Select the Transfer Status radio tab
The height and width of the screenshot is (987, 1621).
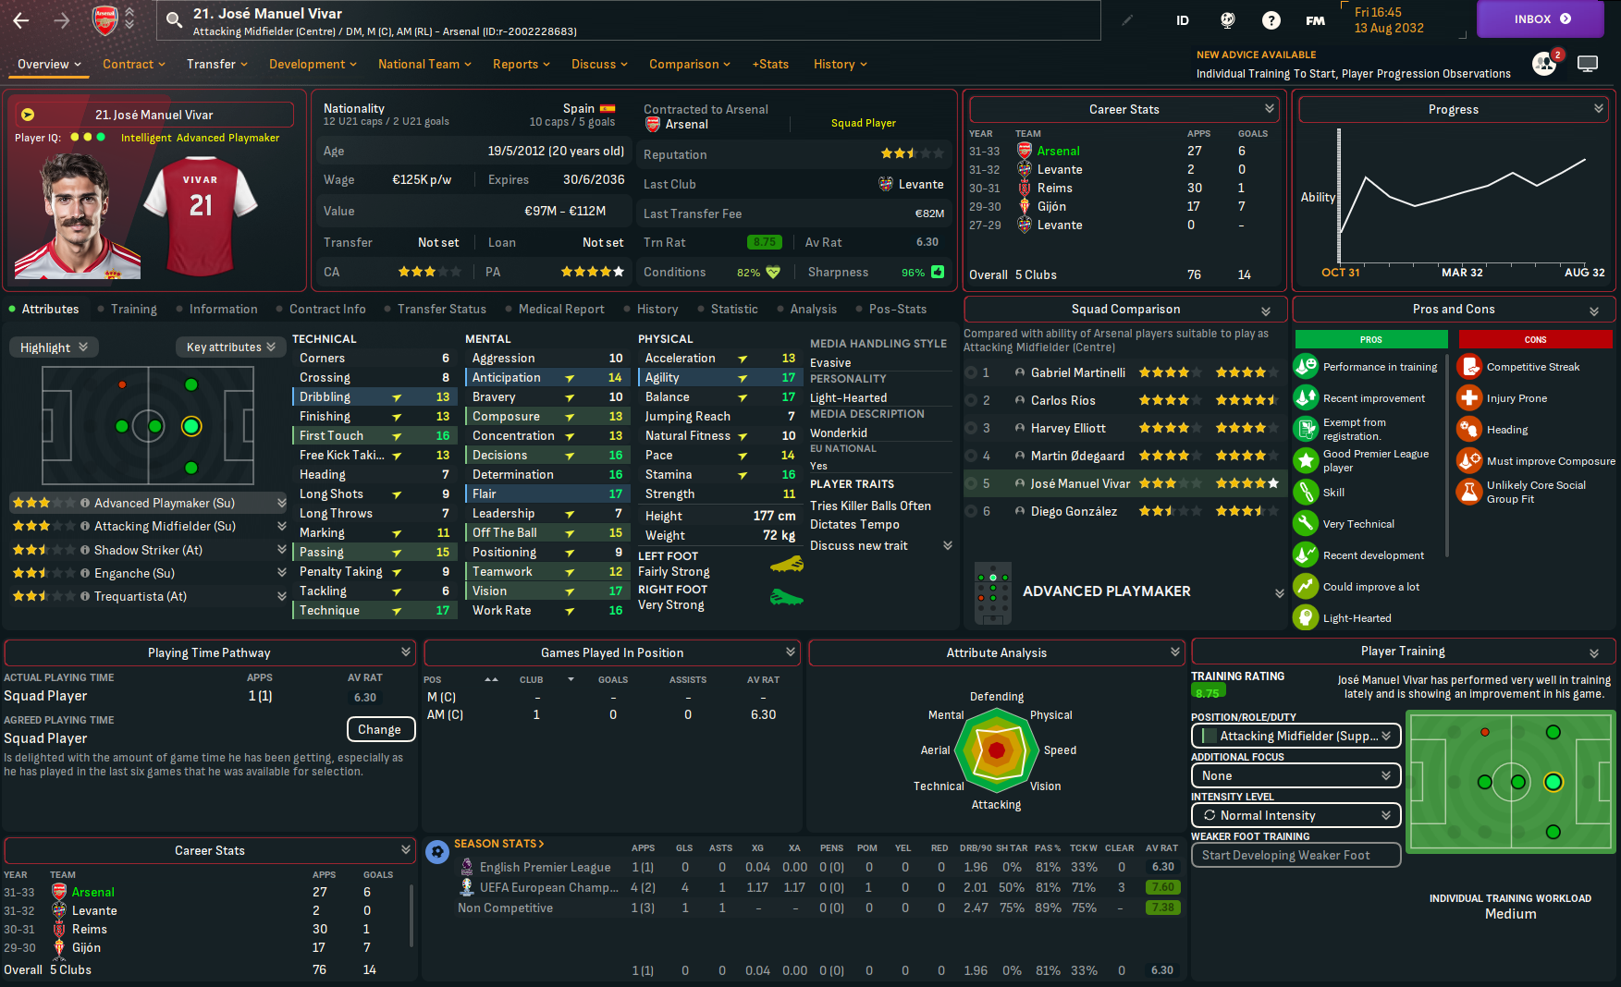click(435, 309)
